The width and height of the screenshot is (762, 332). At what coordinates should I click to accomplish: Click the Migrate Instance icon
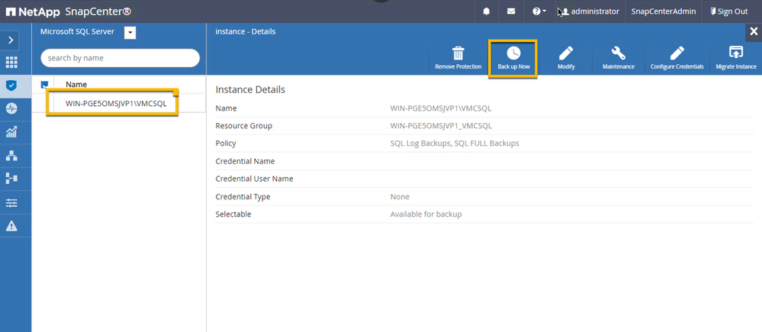pos(735,53)
